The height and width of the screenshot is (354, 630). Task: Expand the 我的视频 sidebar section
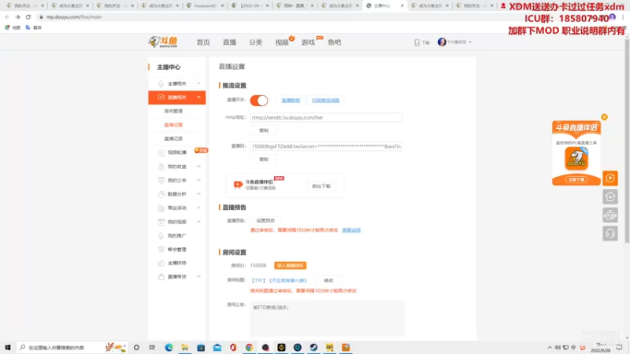click(198, 222)
